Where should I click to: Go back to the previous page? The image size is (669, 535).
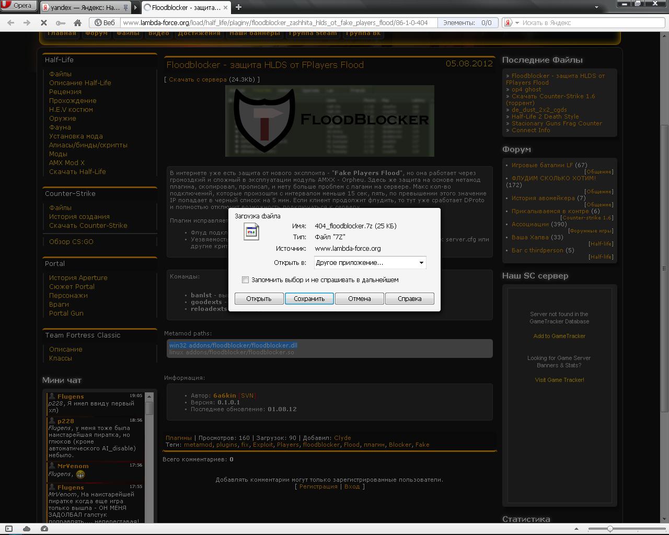(x=11, y=23)
